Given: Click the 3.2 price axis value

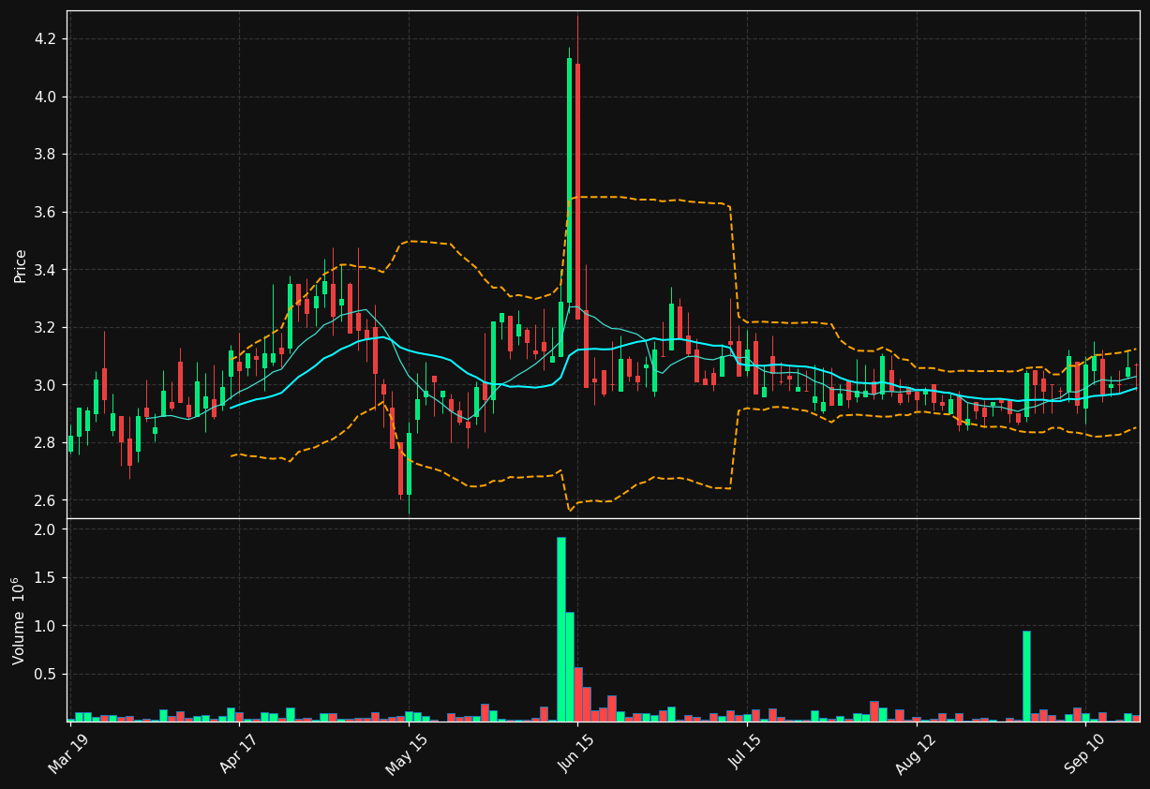Looking at the screenshot, I should pos(45,328).
